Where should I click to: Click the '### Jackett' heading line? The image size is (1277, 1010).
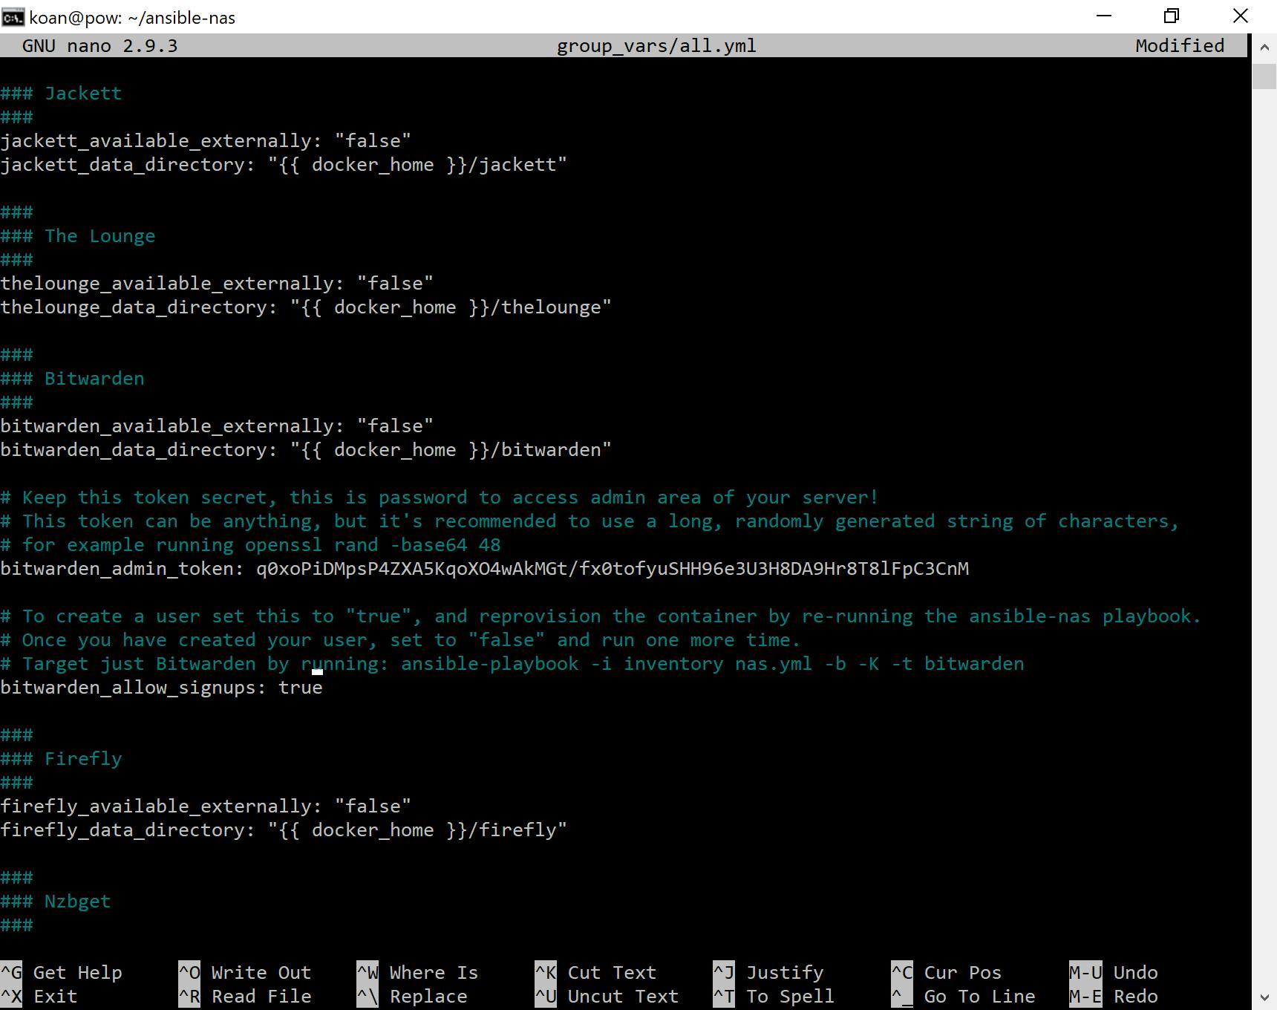tap(61, 94)
